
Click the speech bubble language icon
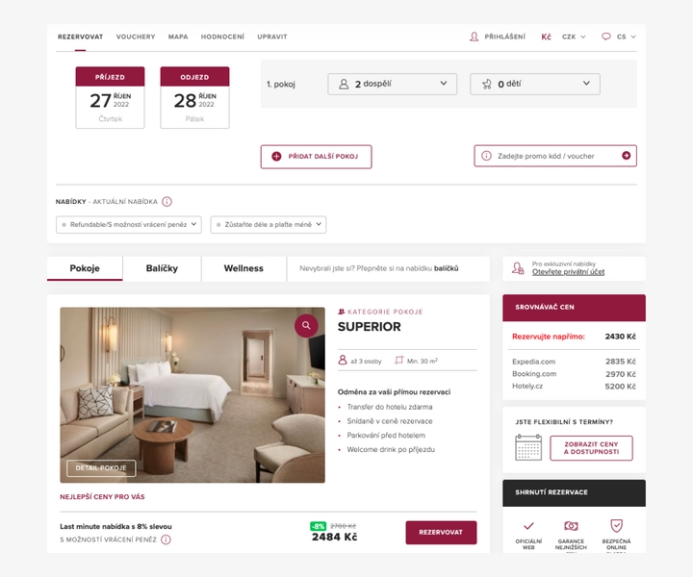pos(606,37)
